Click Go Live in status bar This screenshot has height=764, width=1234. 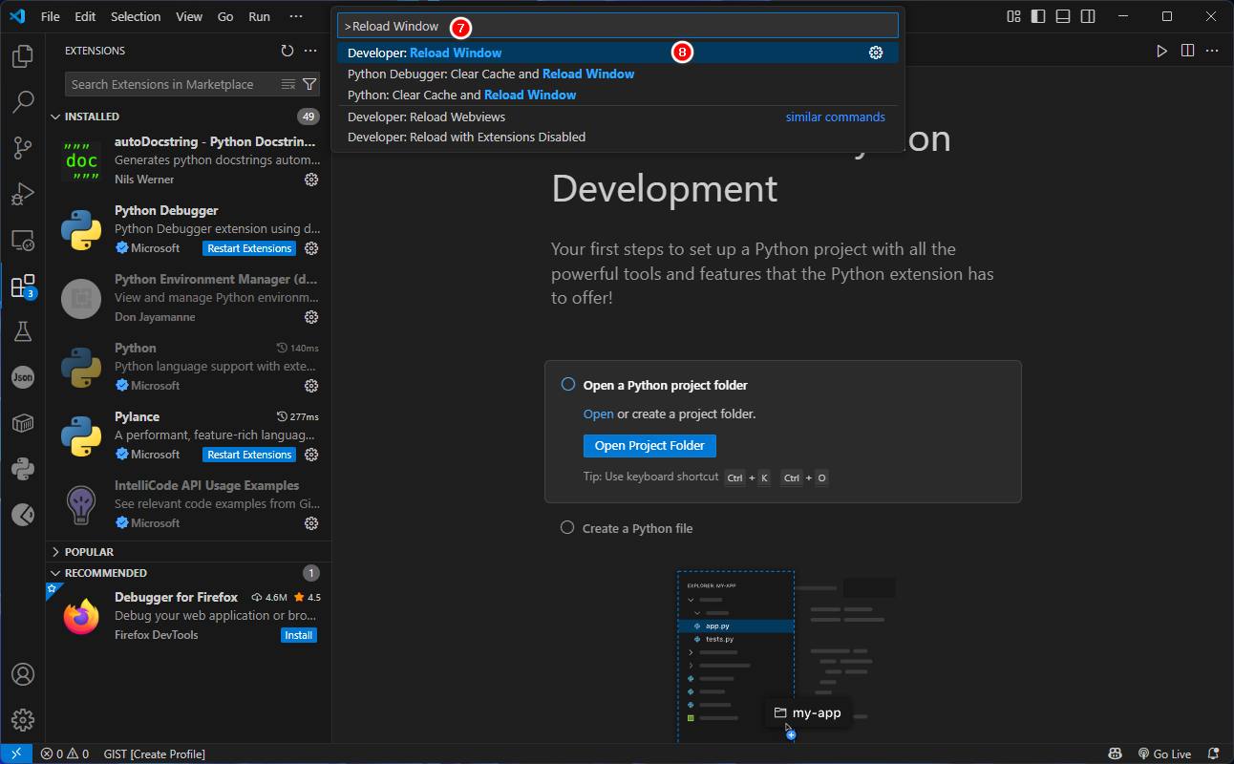point(1164,753)
